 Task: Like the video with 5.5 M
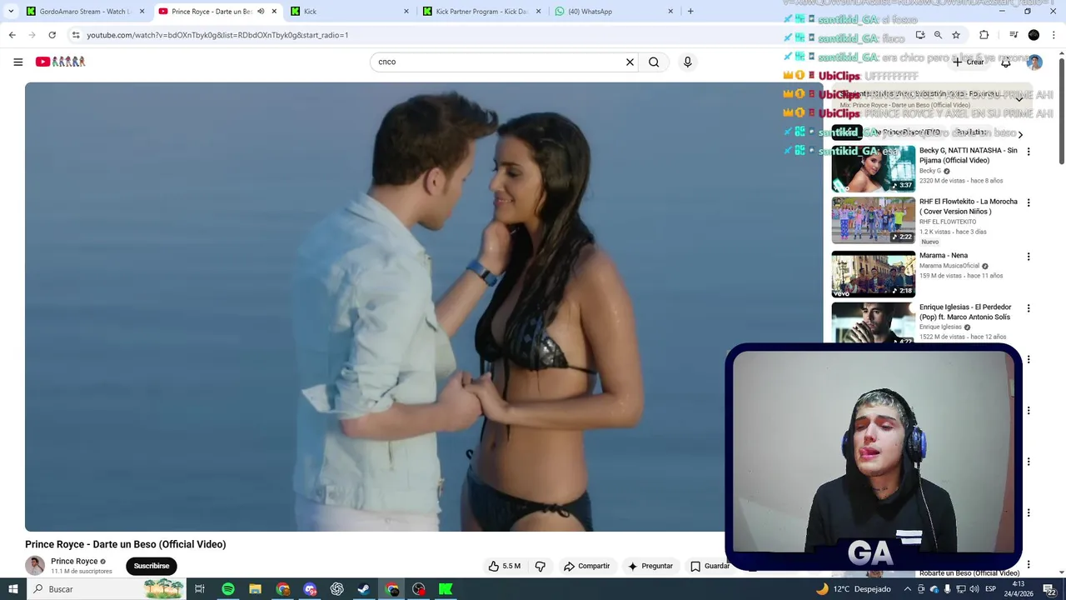click(505, 566)
